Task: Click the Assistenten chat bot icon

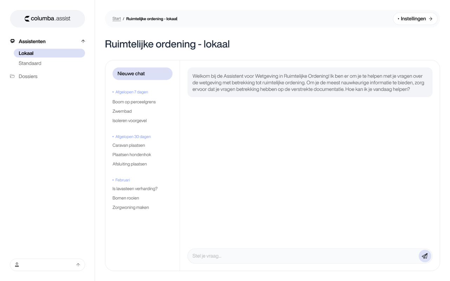Action: pyautogui.click(x=13, y=41)
